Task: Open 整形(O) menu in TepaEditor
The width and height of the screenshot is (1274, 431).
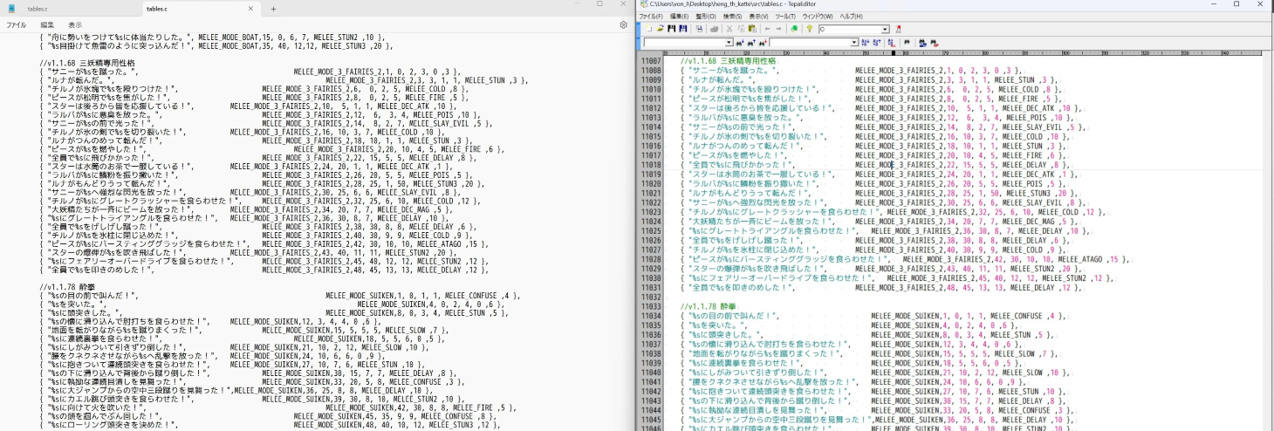Action: [x=706, y=16]
